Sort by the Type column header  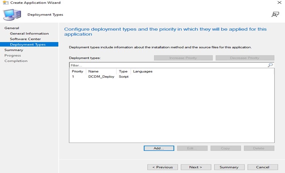(123, 71)
